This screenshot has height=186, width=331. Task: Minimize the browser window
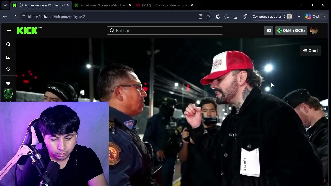299,5
